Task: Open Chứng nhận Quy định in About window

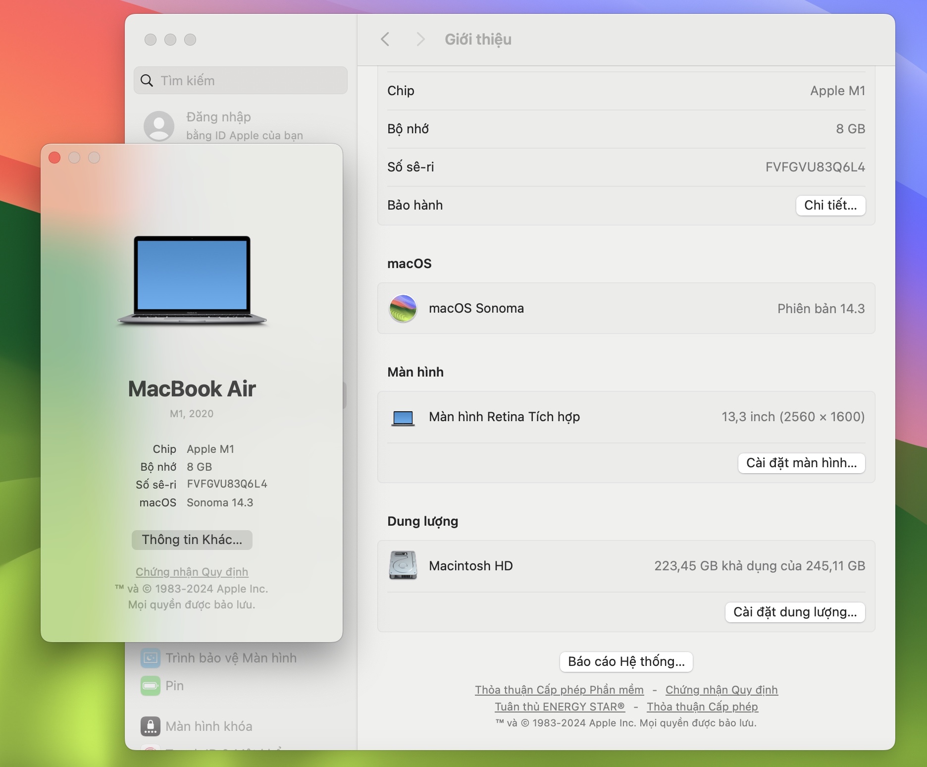Action: [x=192, y=572]
